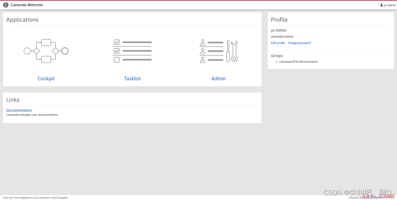Click the Applications section heading
This screenshot has height=200, width=397.
pyautogui.click(x=22, y=20)
